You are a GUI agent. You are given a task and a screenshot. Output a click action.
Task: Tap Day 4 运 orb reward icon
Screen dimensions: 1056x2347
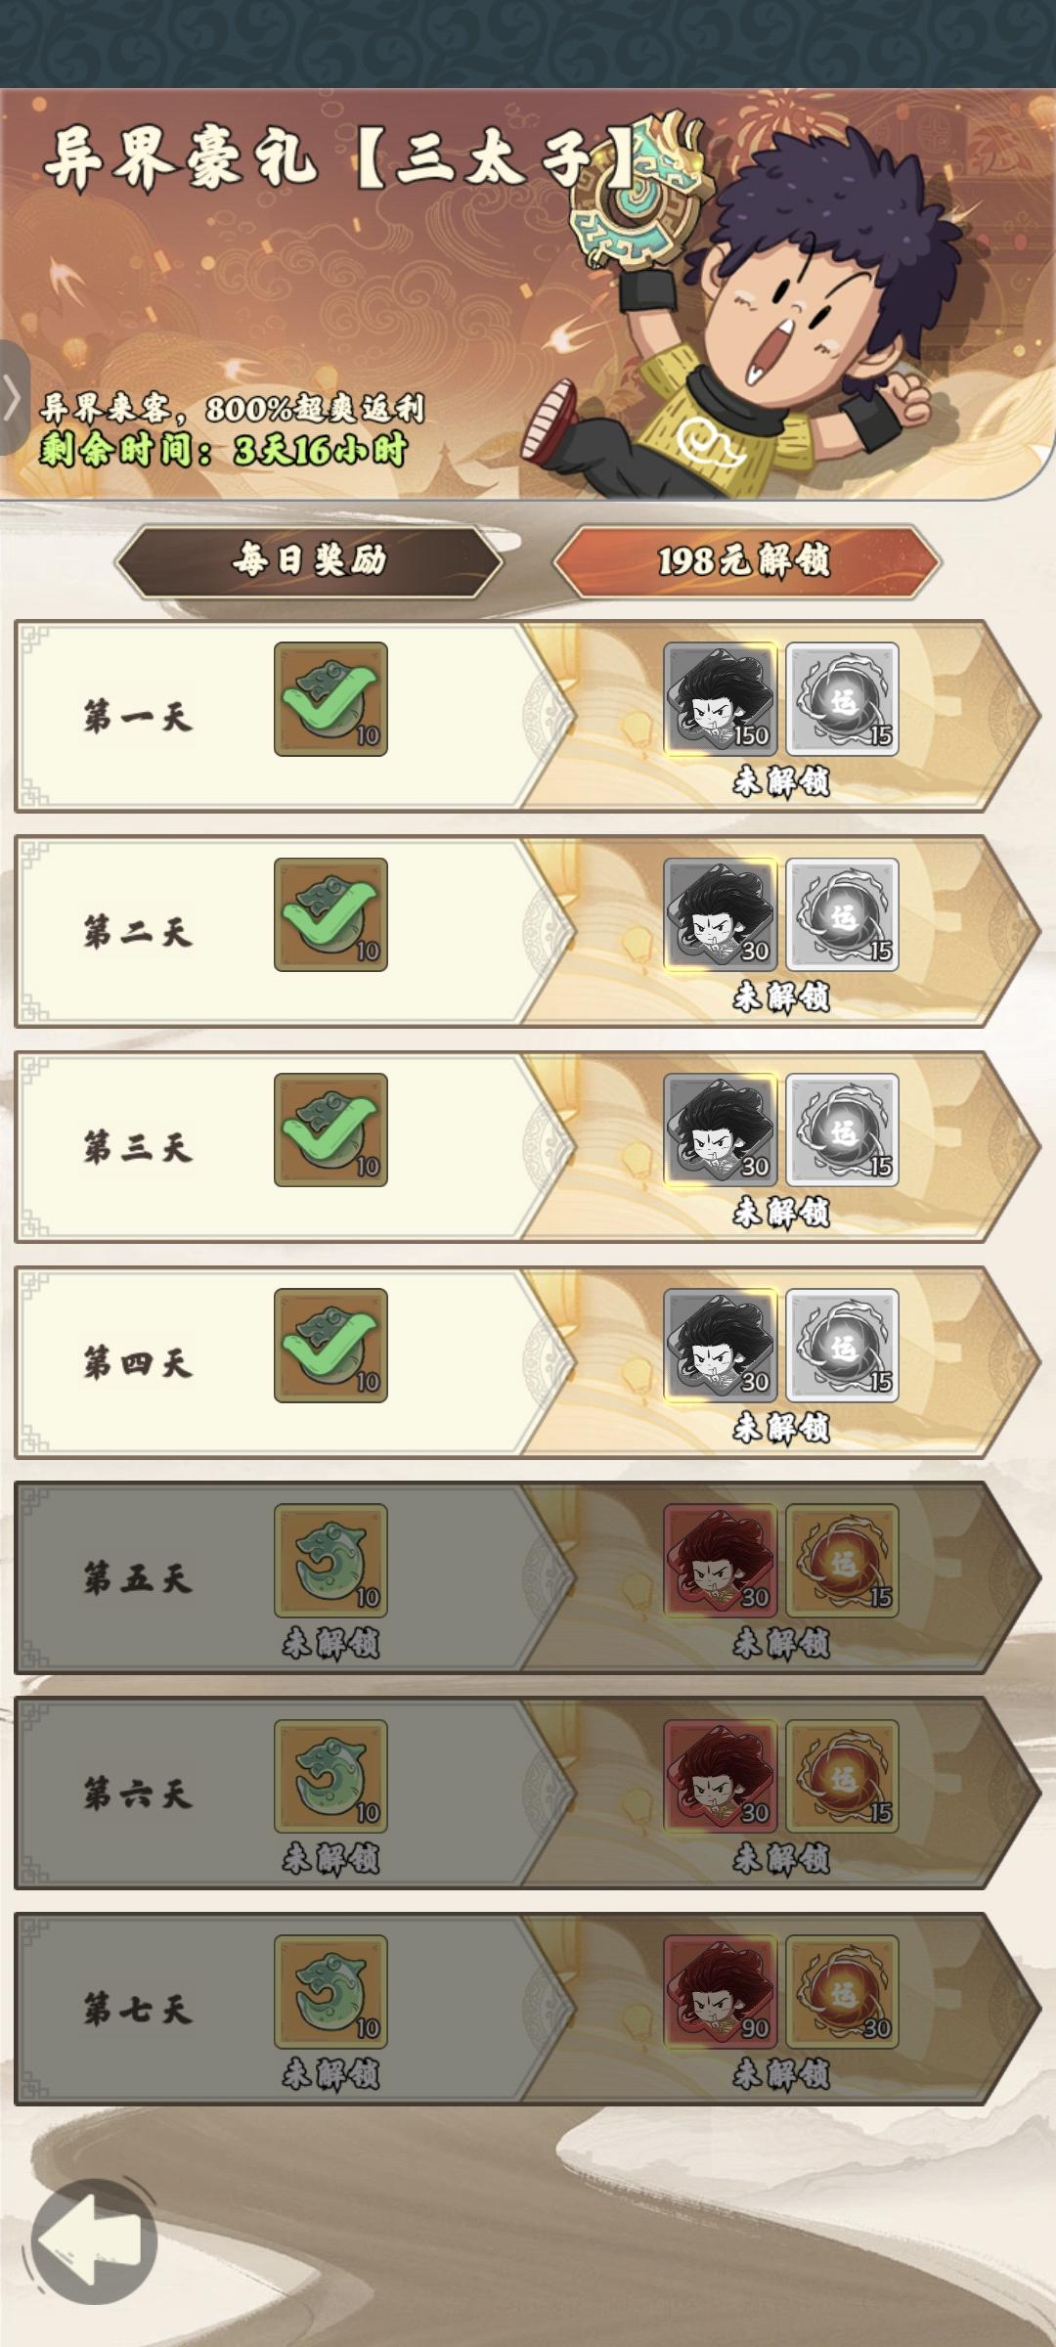(842, 1345)
